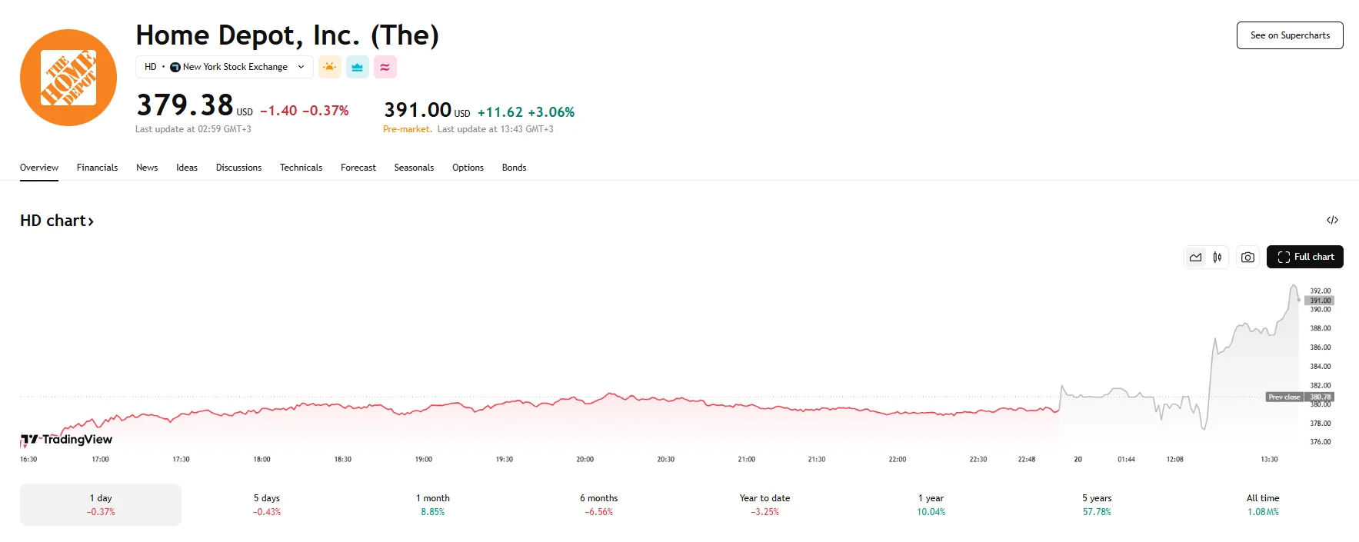
Task: Open the Discussions tab
Action: pos(238,168)
